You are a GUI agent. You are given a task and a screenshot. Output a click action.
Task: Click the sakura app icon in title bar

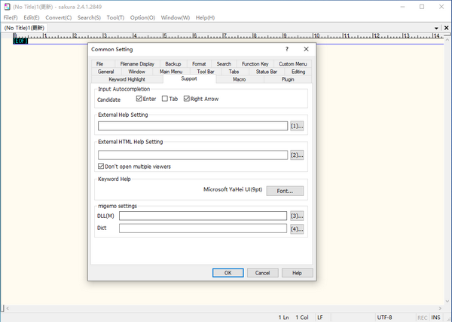click(5, 5)
